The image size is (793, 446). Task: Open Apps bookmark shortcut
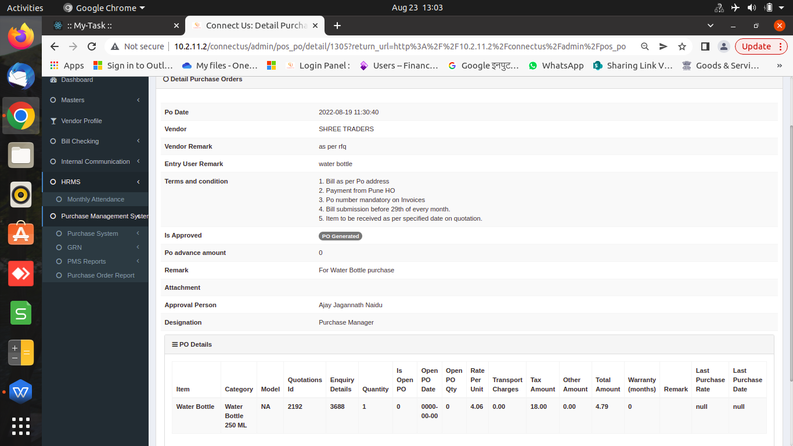pyautogui.click(x=67, y=66)
